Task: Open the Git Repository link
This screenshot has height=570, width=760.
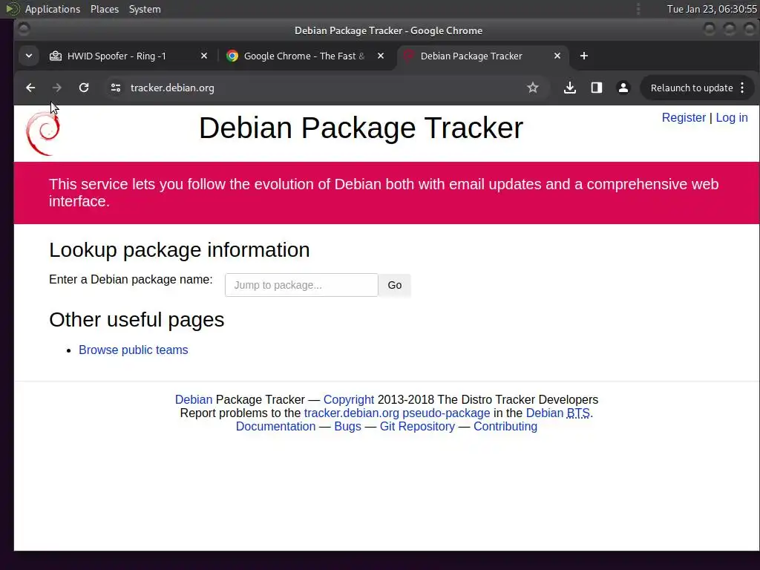Action: (417, 427)
